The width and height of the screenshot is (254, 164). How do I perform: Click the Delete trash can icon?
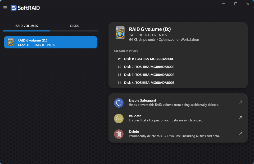pyautogui.click(x=119, y=134)
